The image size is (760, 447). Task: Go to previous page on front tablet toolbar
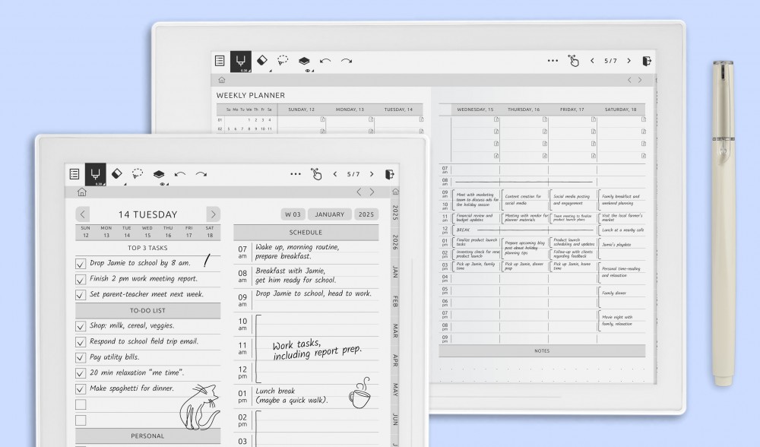click(335, 174)
